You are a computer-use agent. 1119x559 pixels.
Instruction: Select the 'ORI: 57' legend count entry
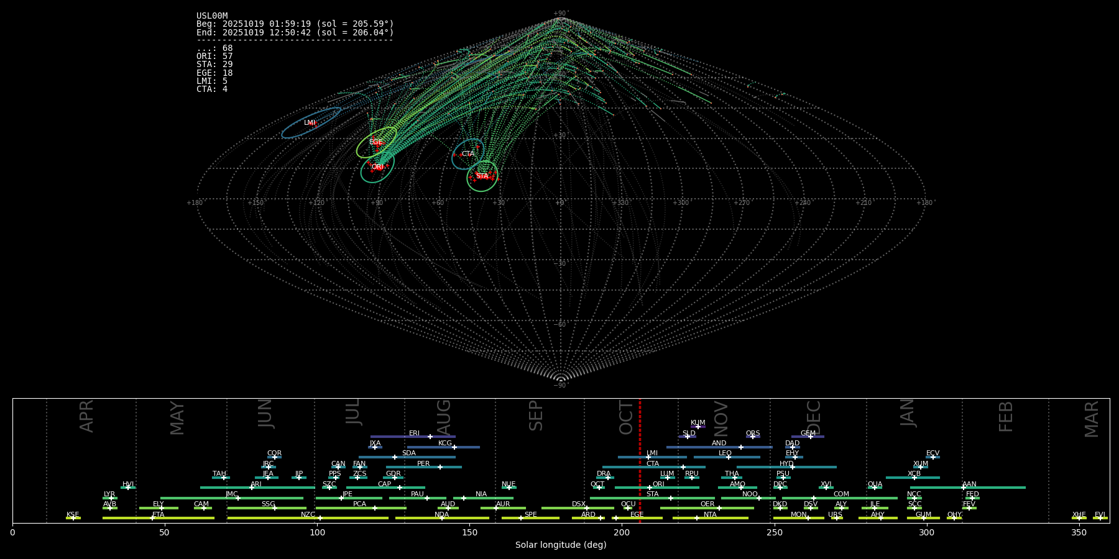pos(214,57)
